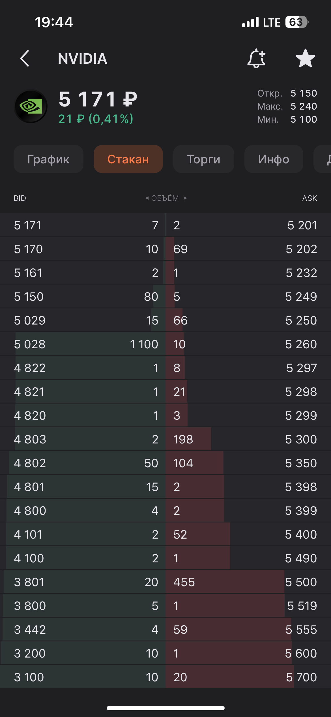Select the 5 171 best bid row
This screenshot has height=717, width=331.
point(82,225)
